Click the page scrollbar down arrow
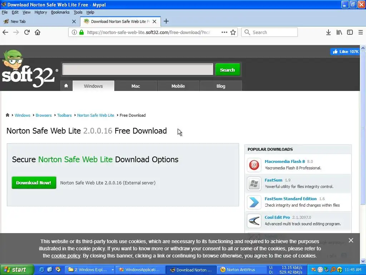 [363, 261]
